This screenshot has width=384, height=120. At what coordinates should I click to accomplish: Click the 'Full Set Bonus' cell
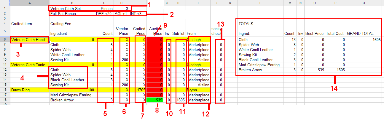(72, 14)
